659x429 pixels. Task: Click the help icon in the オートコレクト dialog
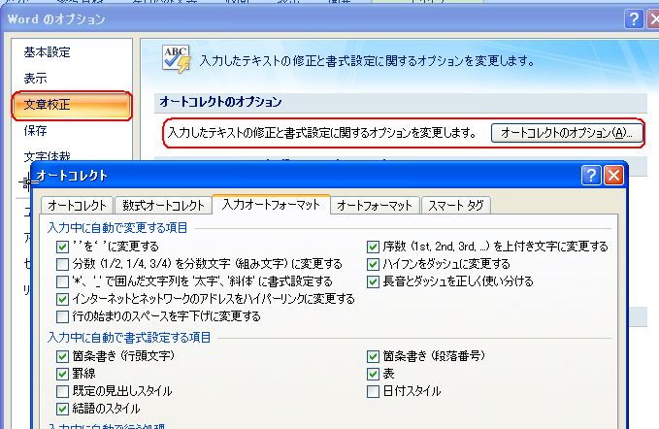[x=591, y=175]
